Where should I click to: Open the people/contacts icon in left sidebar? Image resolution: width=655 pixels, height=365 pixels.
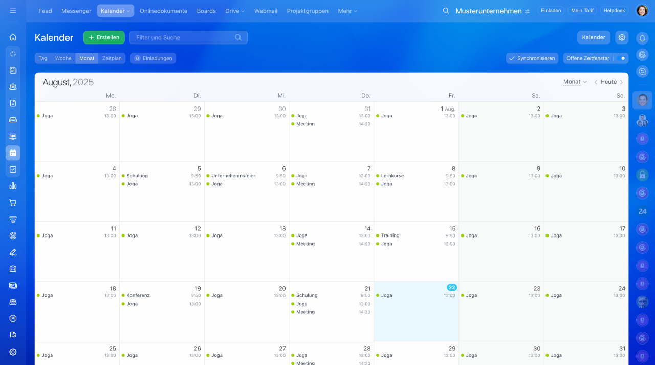pos(13,87)
